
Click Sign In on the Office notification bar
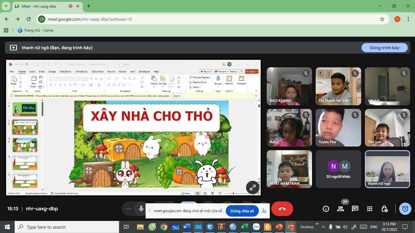(177, 96)
